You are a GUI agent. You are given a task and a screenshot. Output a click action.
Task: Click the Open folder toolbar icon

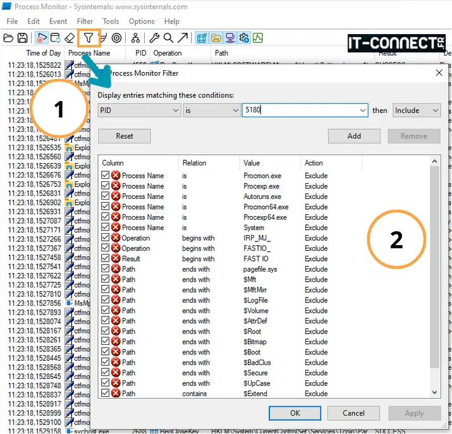(8, 38)
